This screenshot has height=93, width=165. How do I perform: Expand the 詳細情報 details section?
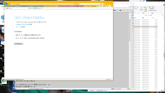pyautogui.click(x=18, y=32)
